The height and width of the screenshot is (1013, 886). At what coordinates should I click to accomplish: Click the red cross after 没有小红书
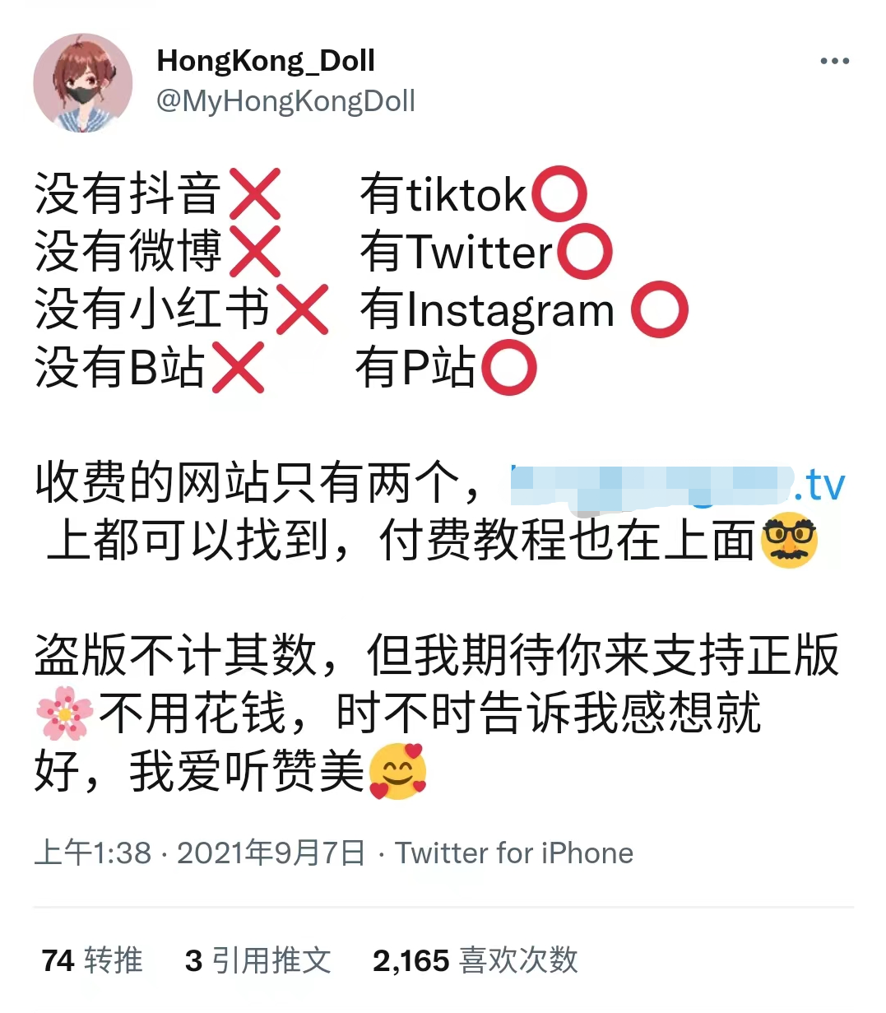pos(303,309)
